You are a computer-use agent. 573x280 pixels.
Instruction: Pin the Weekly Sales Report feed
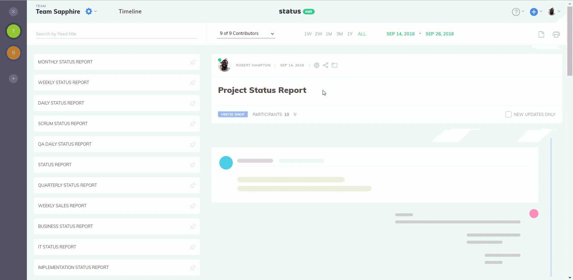tap(193, 206)
